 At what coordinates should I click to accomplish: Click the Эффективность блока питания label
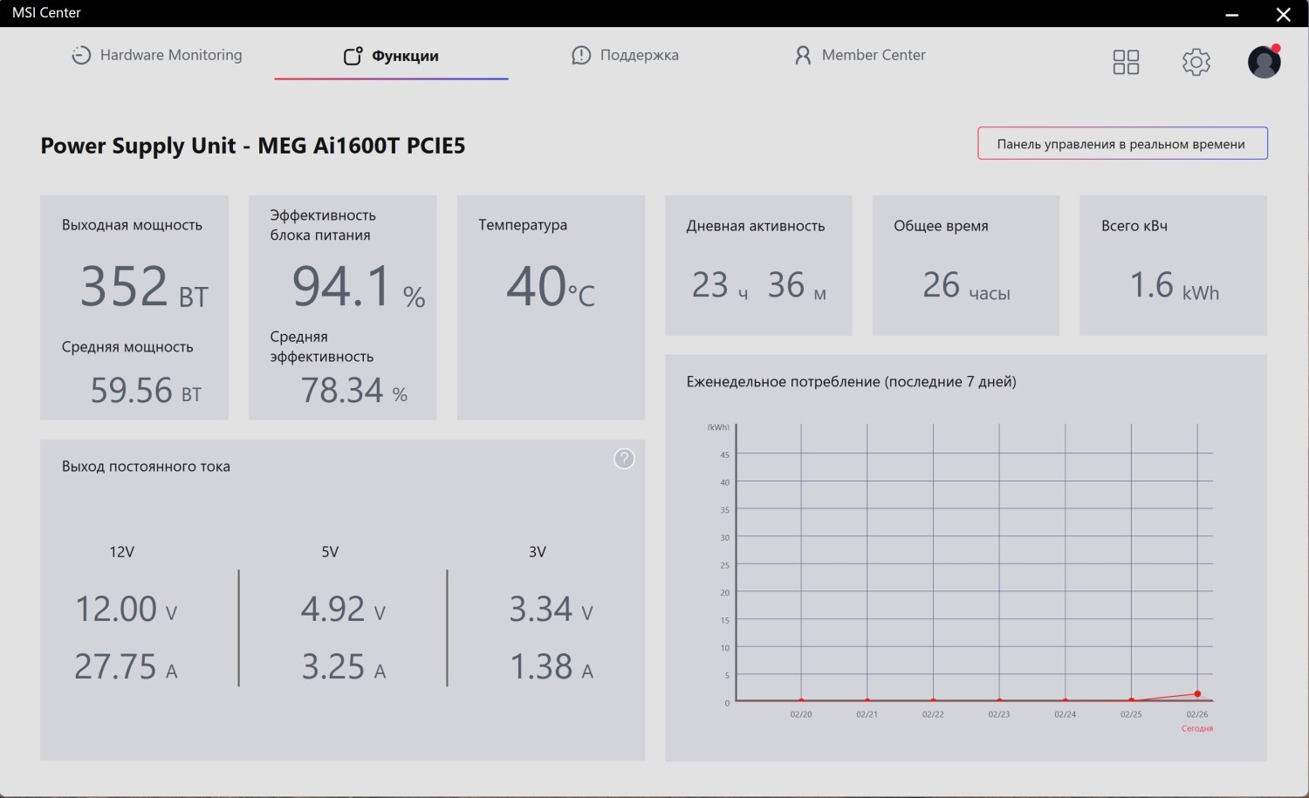tap(323, 225)
